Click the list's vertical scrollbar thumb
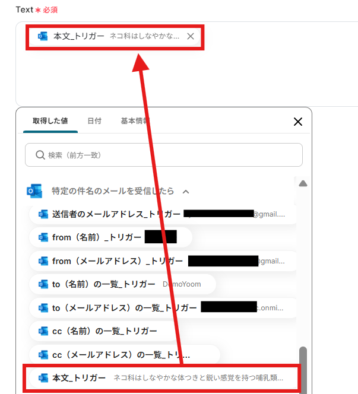 [x=303, y=370]
